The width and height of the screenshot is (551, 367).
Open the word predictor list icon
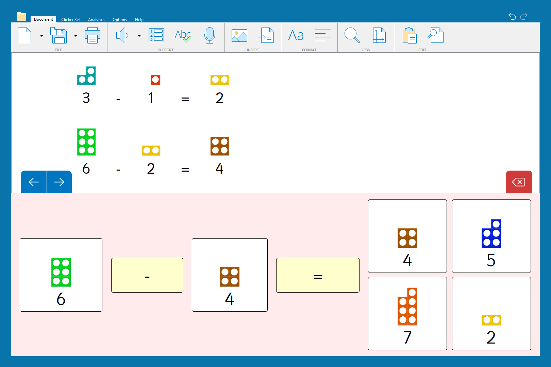(x=156, y=35)
